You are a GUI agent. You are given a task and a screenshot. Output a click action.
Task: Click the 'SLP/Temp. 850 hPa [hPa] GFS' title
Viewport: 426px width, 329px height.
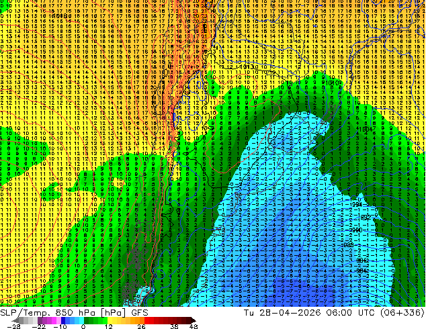tap(74, 313)
